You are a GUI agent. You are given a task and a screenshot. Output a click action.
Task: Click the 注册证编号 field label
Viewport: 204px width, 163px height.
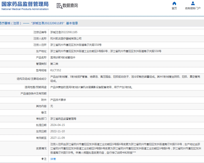pos(40,32)
